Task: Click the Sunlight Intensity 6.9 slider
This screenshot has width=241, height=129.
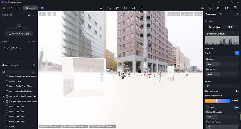Action: point(222,117)
